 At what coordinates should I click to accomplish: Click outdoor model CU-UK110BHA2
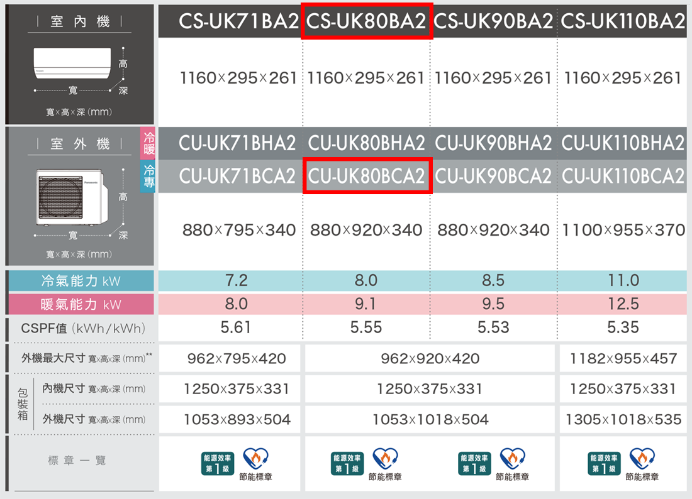pyautogui.click(x=623, y=143)
